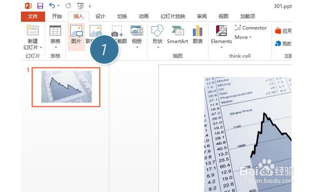Start slideshow from beginning icon

pyautogui.click(x=80, y=6)
